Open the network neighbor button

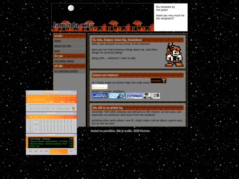point(135,96)
